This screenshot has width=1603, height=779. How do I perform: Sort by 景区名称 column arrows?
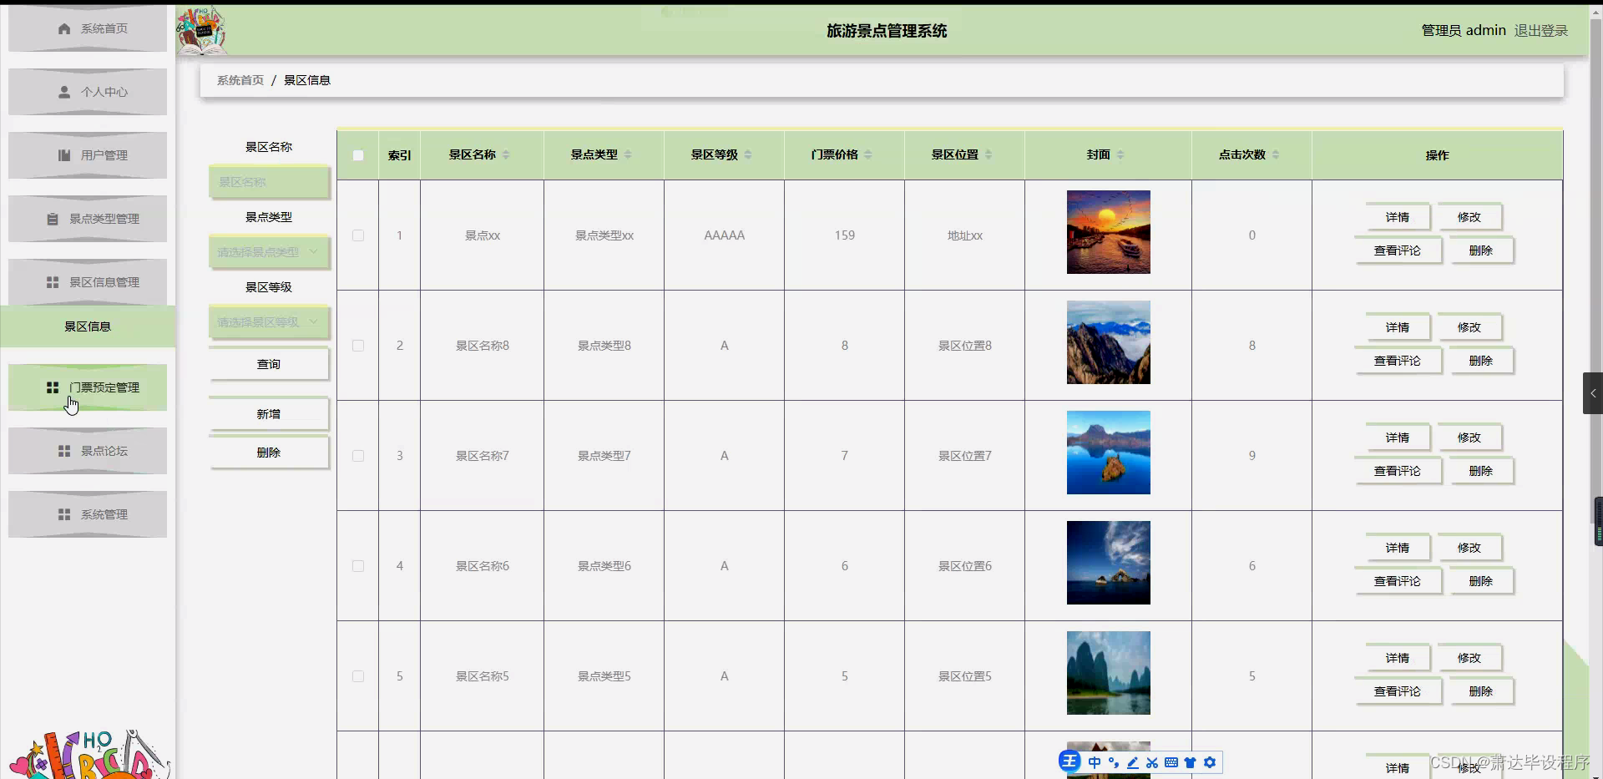point(506,154)
